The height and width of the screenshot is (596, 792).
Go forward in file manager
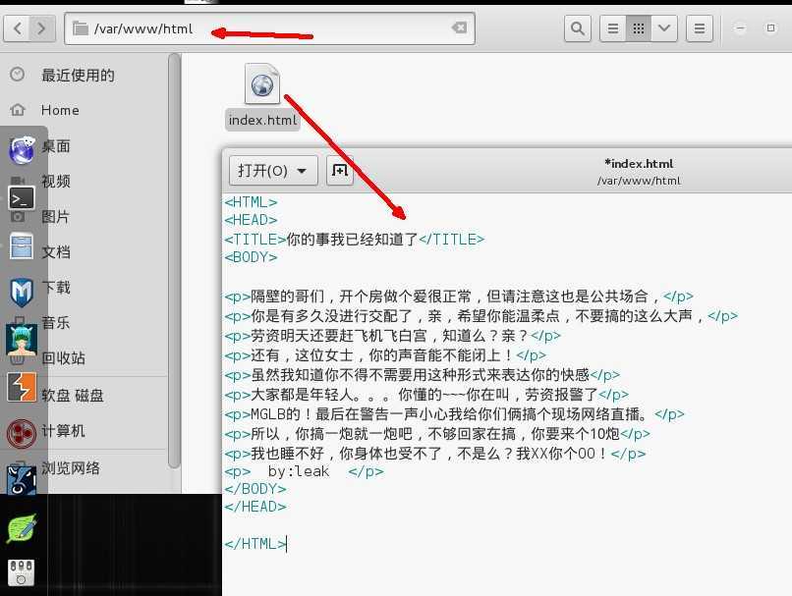tap(42, 28)
